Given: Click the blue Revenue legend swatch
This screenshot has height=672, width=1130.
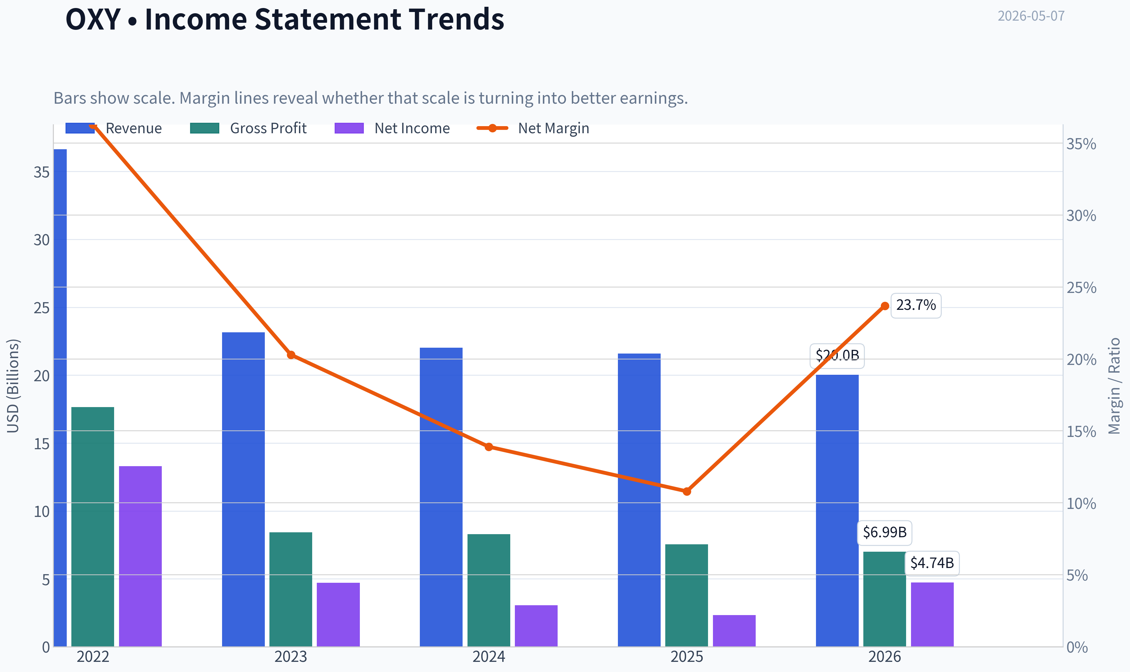Looking at the screenshot, I should 80,128.
